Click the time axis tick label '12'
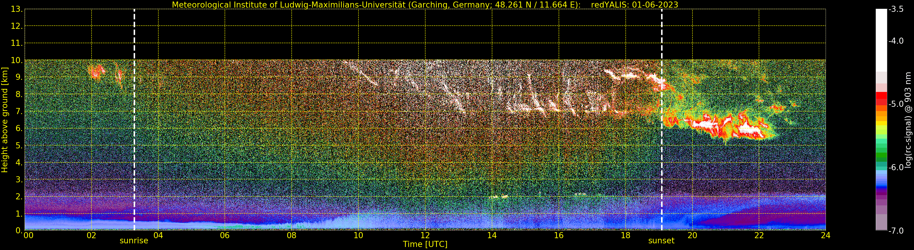The image size is (914, 250). tap(425, 235)
